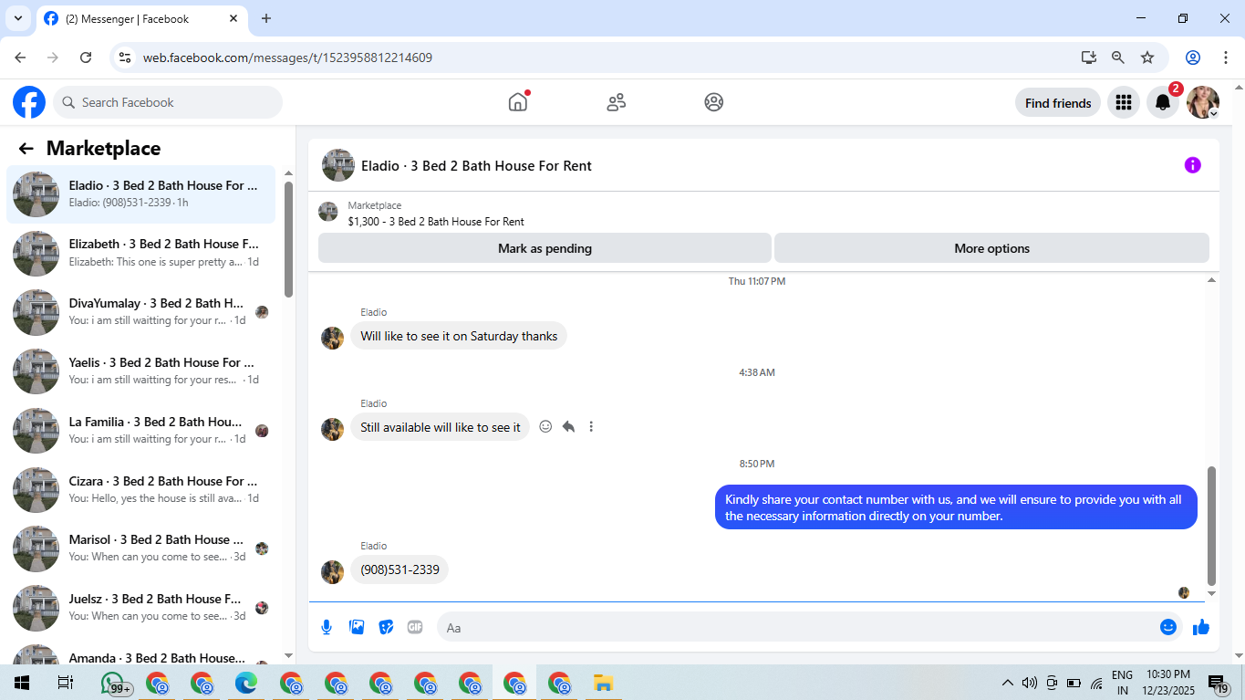The image size is (1245, 700).
Task: Open the taskbar clock and date
Action: point(1168,683)
